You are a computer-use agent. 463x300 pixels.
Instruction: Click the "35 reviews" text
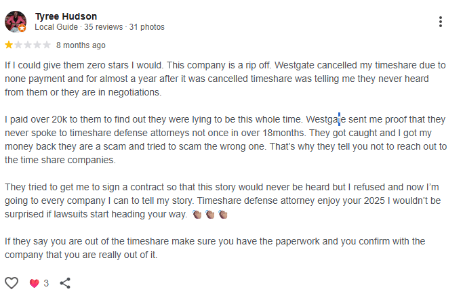click(x=103, y=27)
